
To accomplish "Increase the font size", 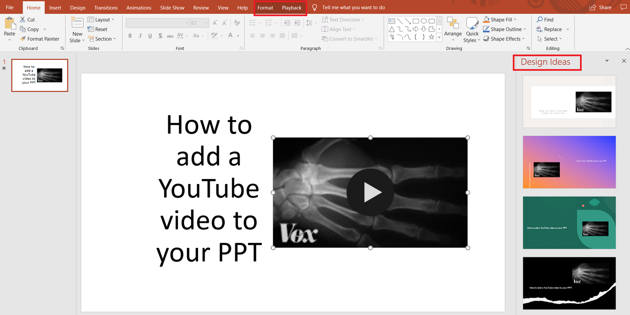I will tap(215, 23).
